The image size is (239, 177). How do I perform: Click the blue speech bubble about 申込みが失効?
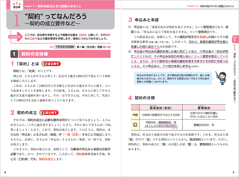pos(173,78)
